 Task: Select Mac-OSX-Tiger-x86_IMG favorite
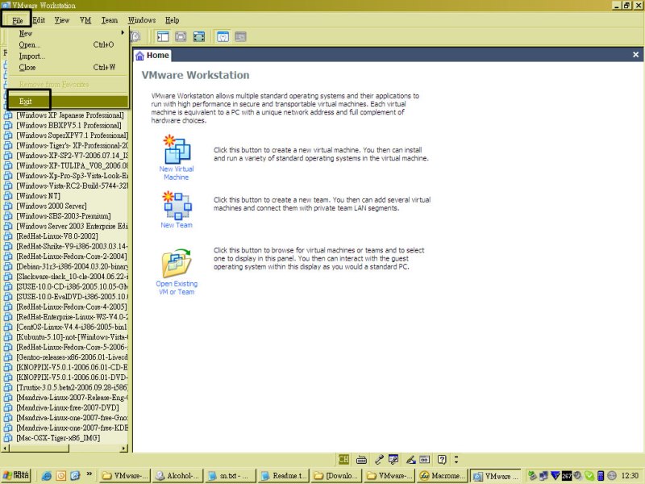coord(58,438)
